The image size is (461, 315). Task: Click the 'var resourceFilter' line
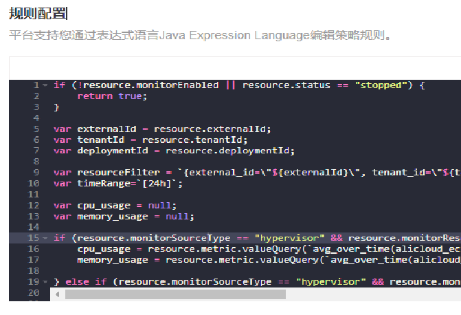coord(257,173)
